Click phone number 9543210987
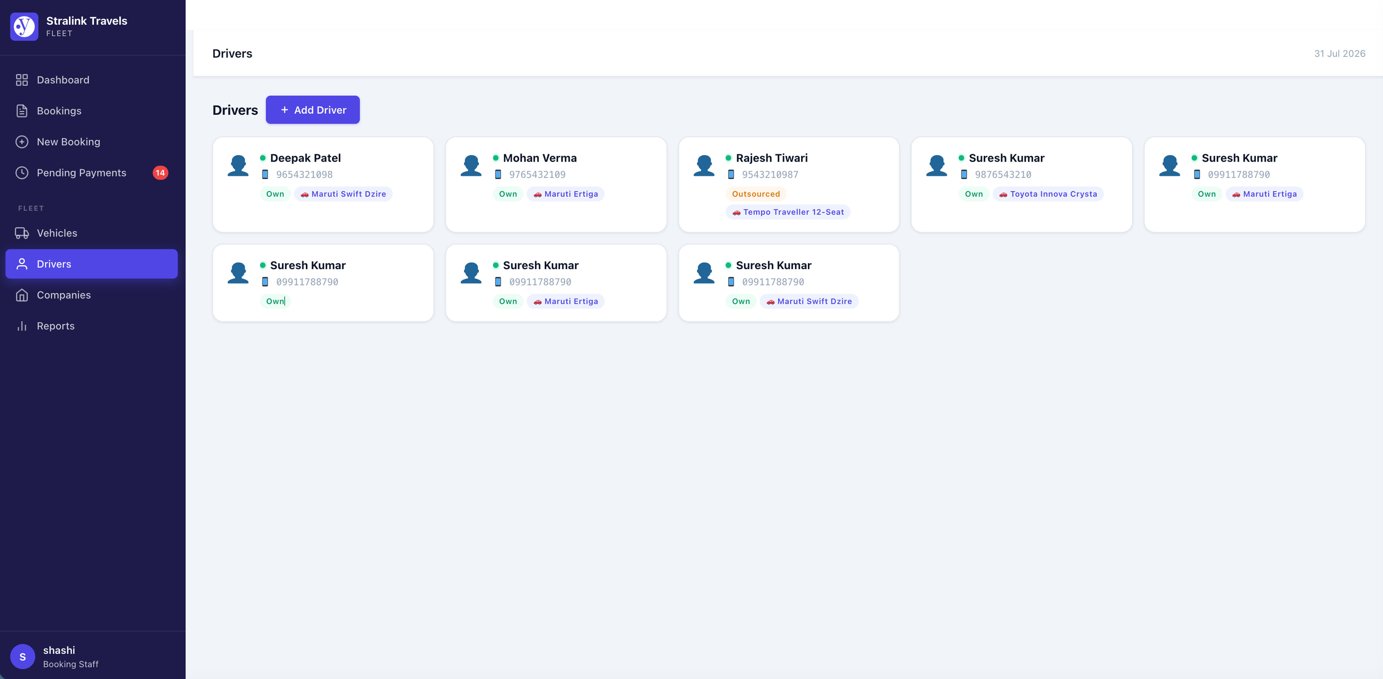 770,175
